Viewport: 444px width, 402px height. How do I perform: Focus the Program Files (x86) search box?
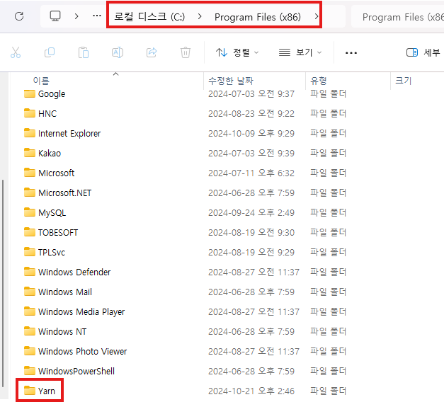click(397, 17)
